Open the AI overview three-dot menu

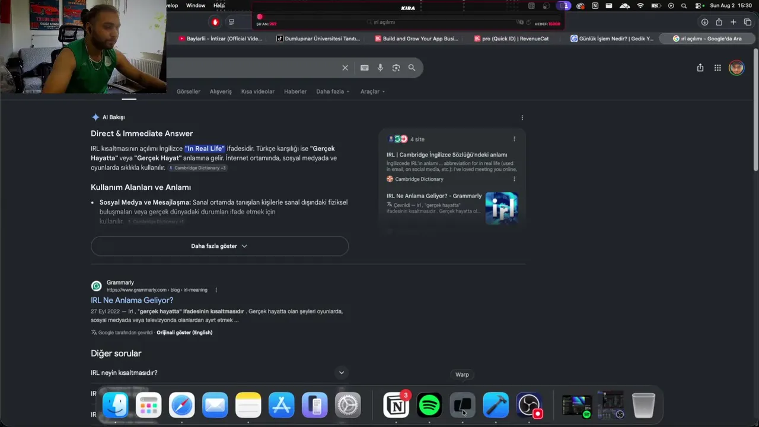pos(522,117)
